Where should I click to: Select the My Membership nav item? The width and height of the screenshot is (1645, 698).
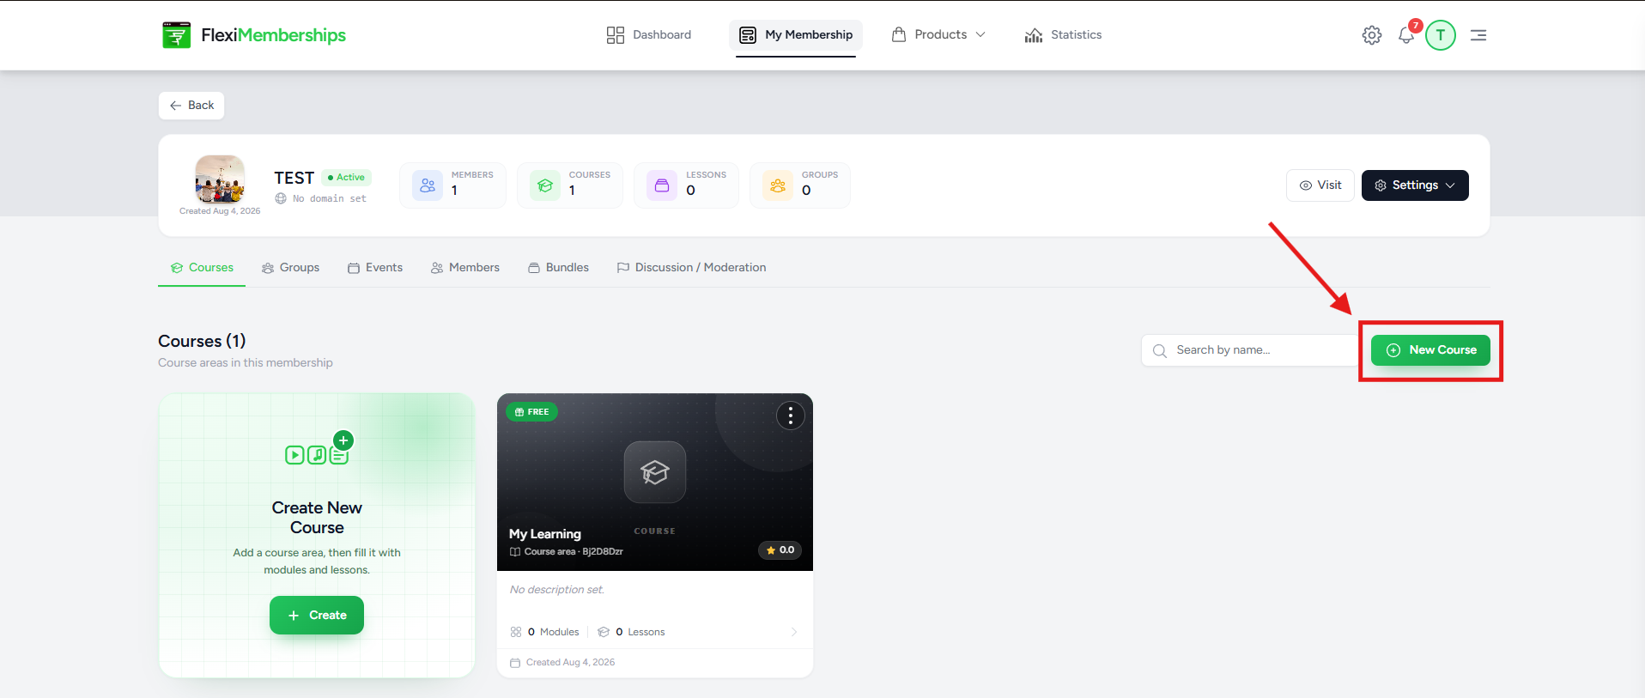(796, 35)
